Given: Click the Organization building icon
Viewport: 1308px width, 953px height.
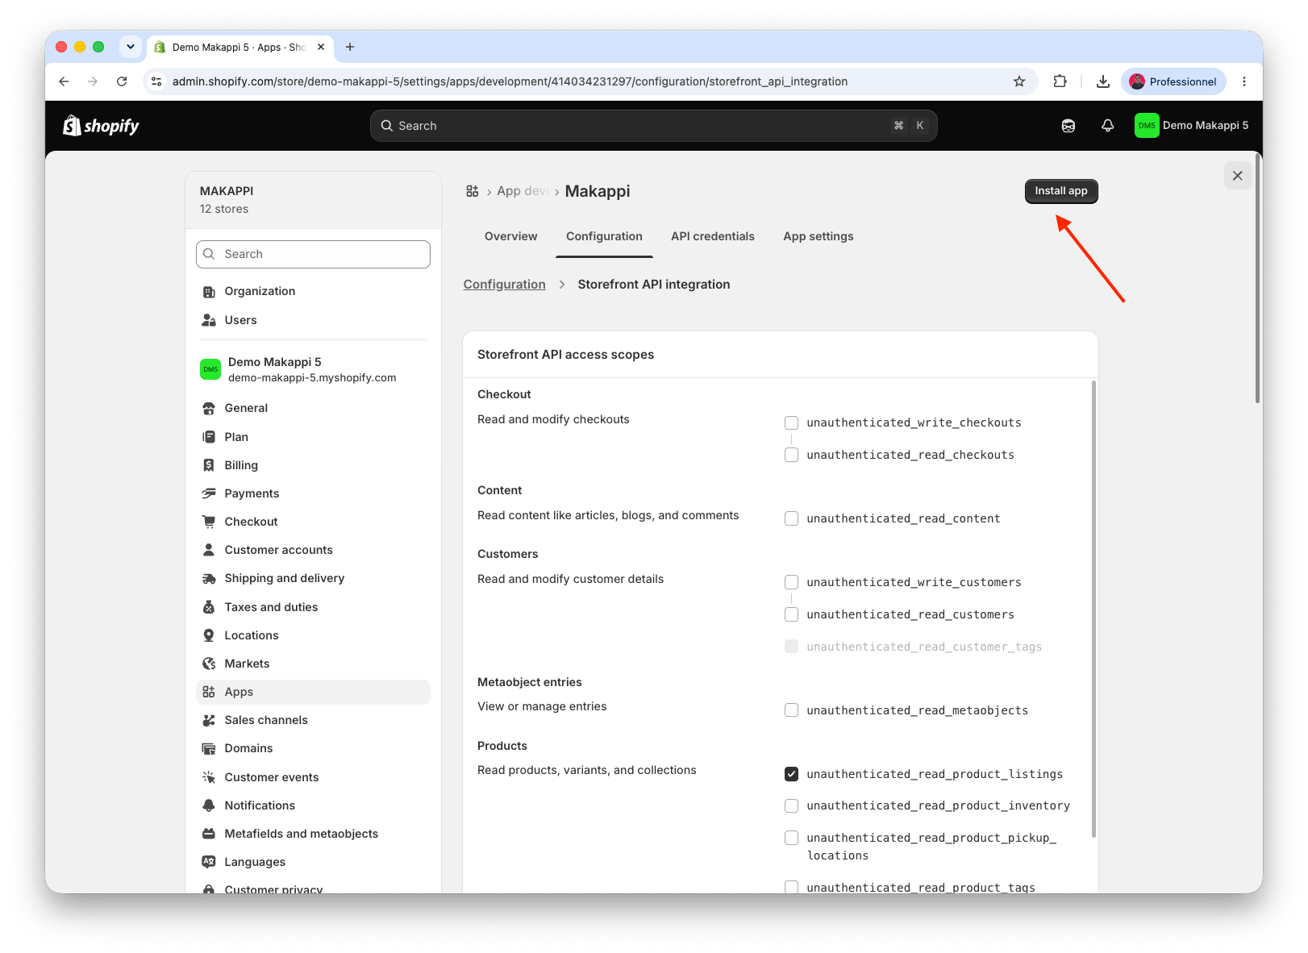Looking at the screenshot, I should click(209, 291).
